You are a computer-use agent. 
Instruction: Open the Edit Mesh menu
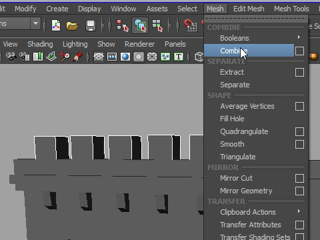click(249, 9)
